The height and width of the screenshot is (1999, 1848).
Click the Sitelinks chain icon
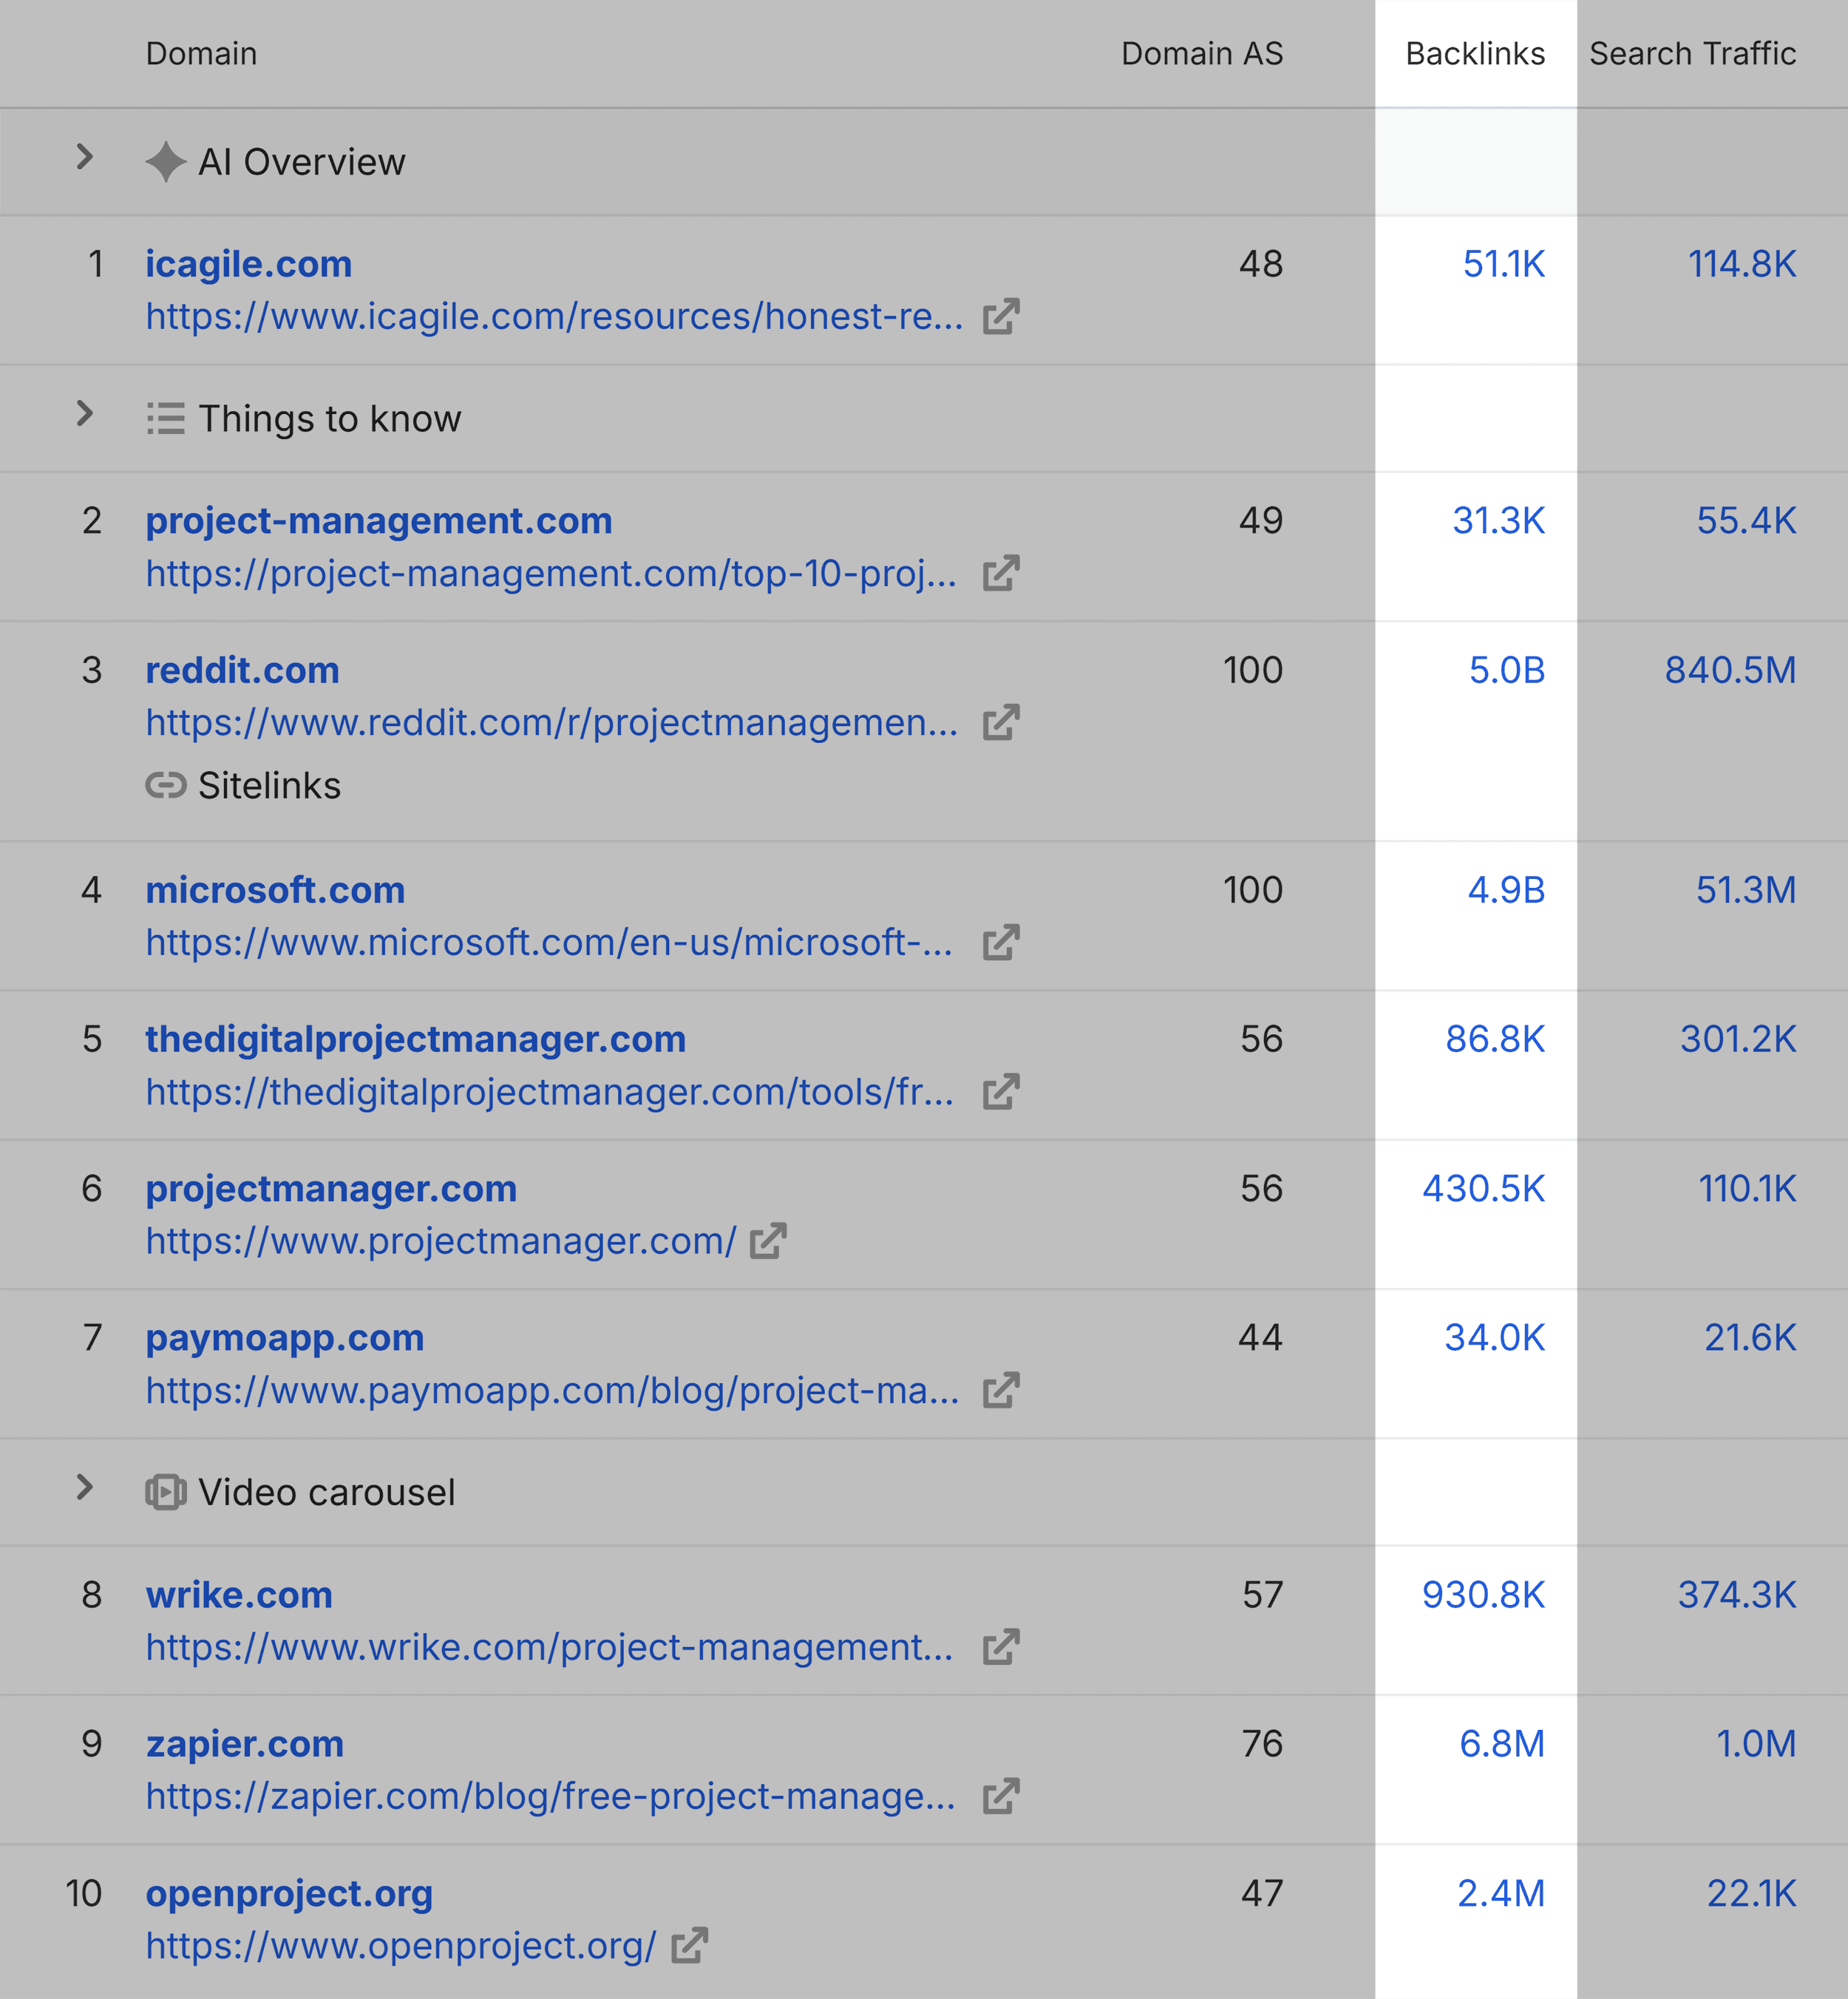pyautogui.click(x=166, y=786)
